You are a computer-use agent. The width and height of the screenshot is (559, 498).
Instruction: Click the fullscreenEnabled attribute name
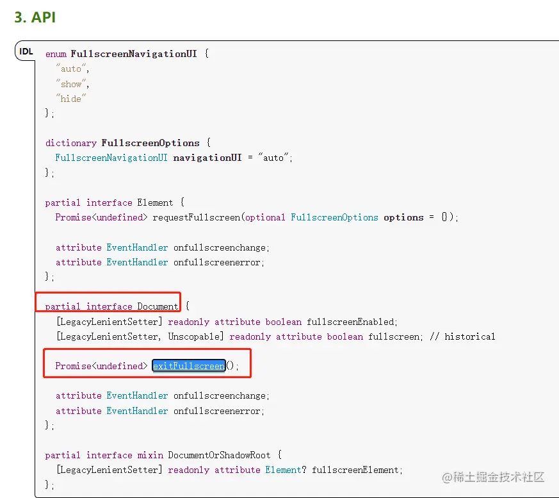pyautogui.click(x=350, y=322)
